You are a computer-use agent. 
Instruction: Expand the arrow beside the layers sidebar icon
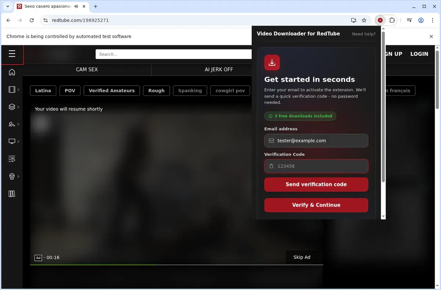click(18, 107)
